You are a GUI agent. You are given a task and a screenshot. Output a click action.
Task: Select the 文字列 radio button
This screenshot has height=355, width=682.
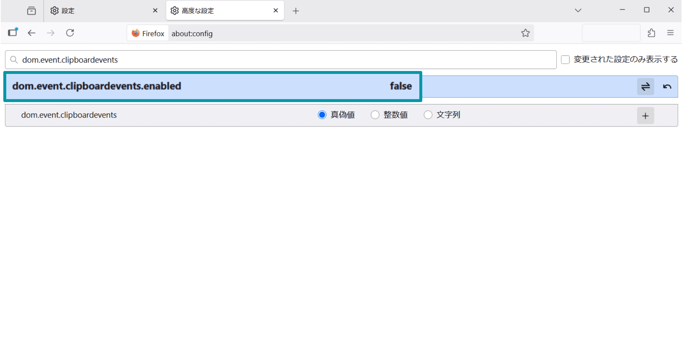point(428,115)
